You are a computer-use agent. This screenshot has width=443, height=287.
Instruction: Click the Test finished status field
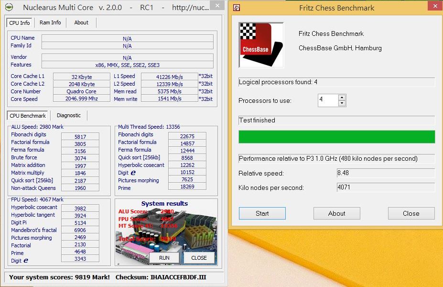(x=337, y=120)
